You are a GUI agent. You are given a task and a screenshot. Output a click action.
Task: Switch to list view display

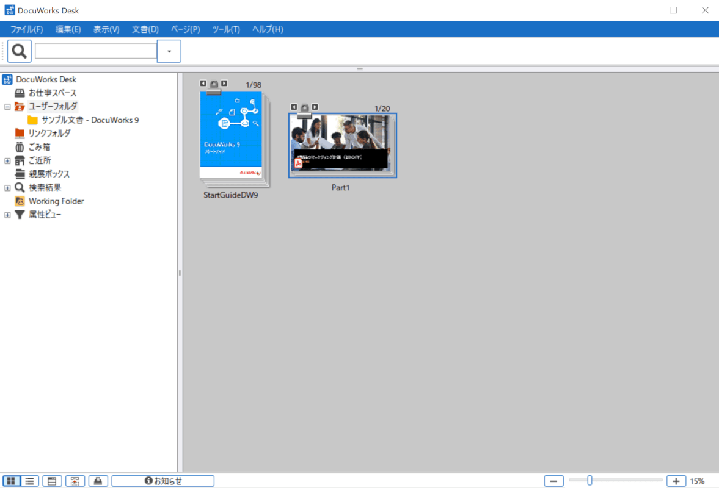click(x=29, y=481)
